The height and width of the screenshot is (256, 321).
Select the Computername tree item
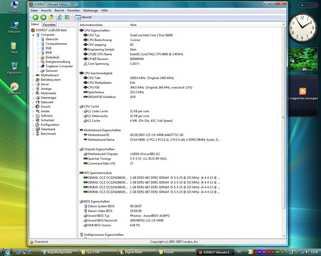[x=56, y=44]
